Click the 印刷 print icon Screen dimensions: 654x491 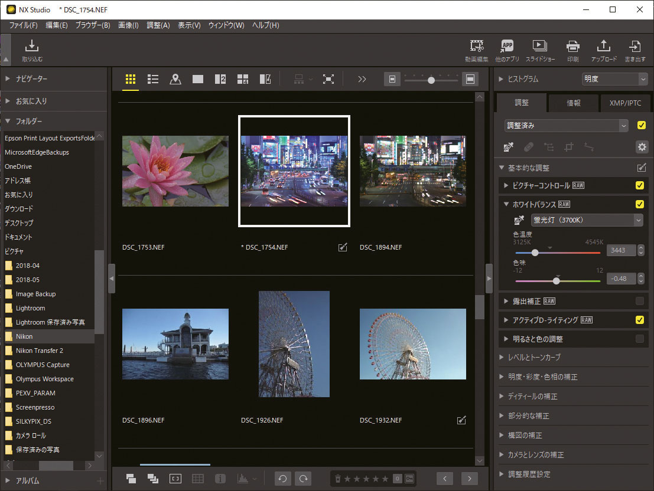point(572,51)
